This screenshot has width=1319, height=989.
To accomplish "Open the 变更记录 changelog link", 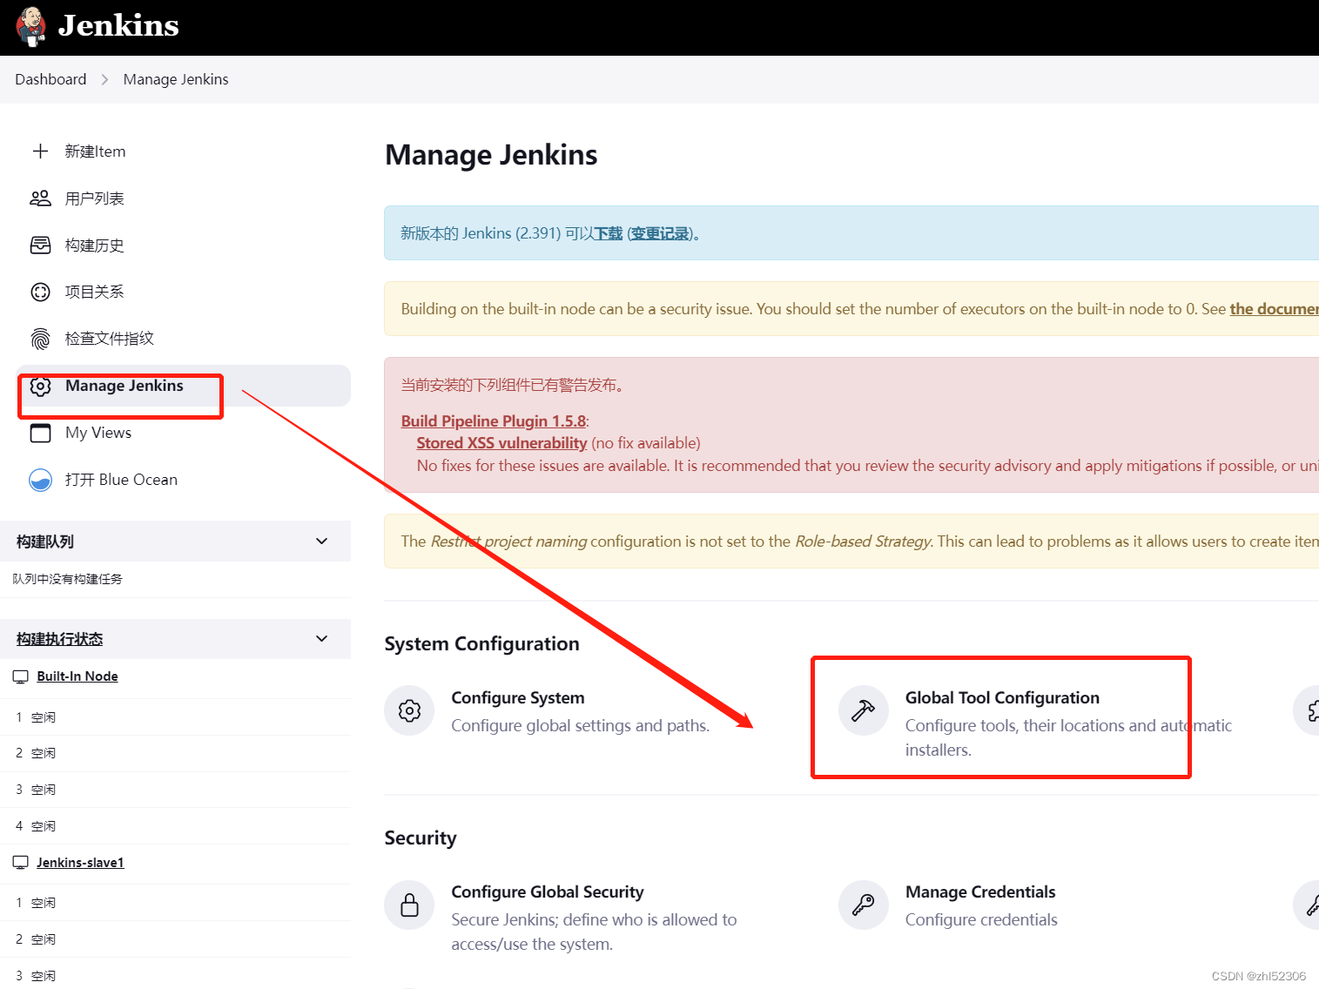I will [660, 233].
